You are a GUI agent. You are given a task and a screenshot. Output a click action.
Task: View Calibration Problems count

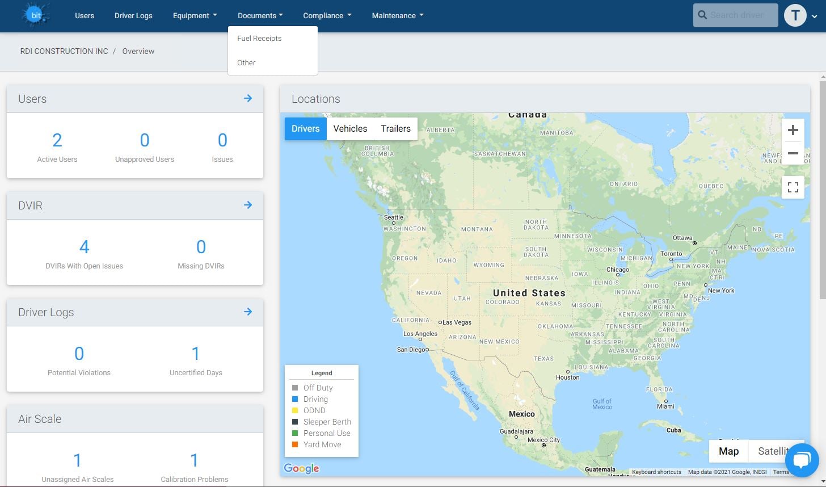pos(195,467)
